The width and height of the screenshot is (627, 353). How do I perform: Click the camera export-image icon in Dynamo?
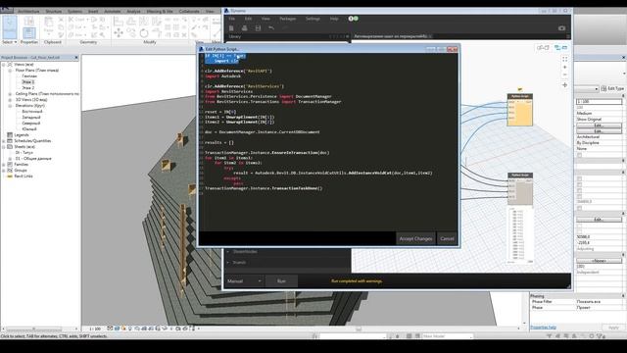561,28
